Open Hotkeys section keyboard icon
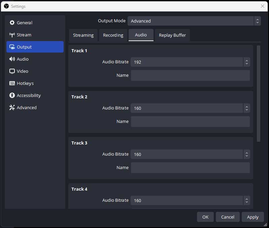Screen dimensions: 269x228 [12, 83]
